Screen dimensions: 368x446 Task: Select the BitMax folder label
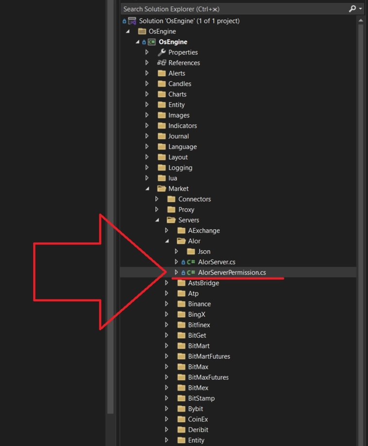(198, 367)
